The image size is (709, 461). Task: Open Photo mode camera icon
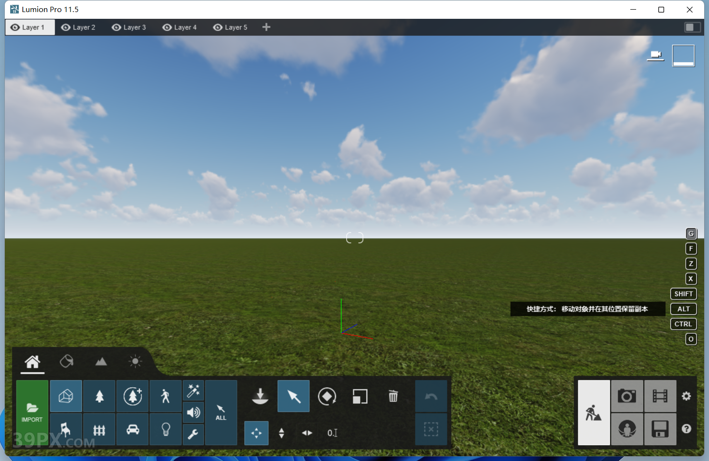coord(626,396)
